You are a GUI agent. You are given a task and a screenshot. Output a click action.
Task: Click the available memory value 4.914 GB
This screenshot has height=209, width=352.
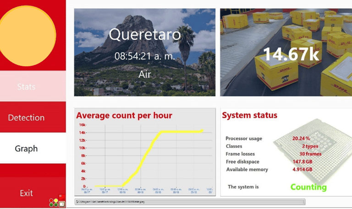(302, 169)
